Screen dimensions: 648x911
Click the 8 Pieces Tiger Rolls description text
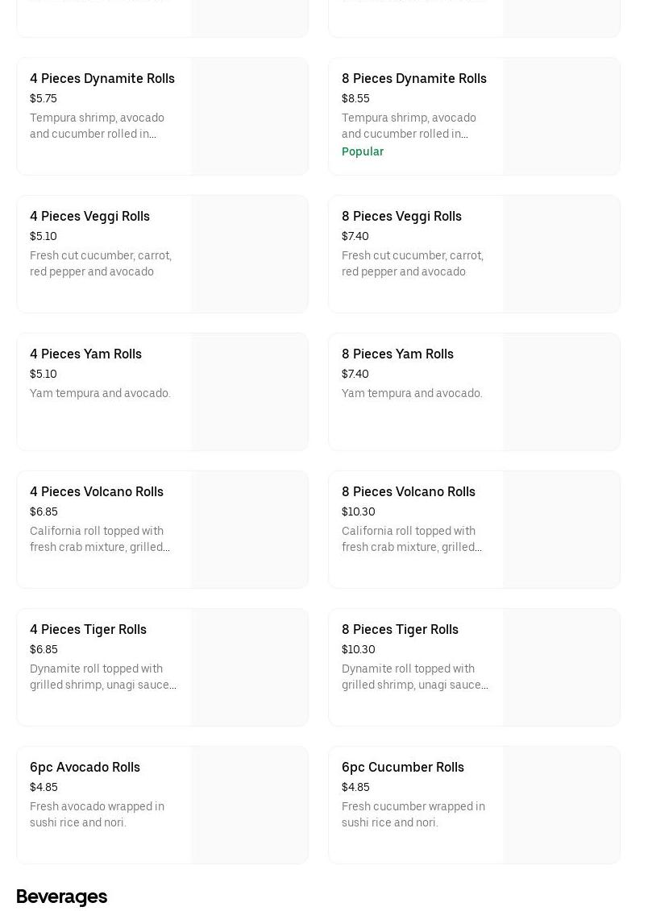tap(414, 677)
